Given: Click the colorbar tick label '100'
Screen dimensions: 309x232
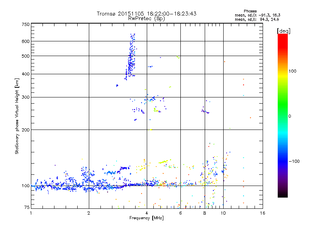Looking at the screenshot, I should pyautogui.click(x=292, y=71).
